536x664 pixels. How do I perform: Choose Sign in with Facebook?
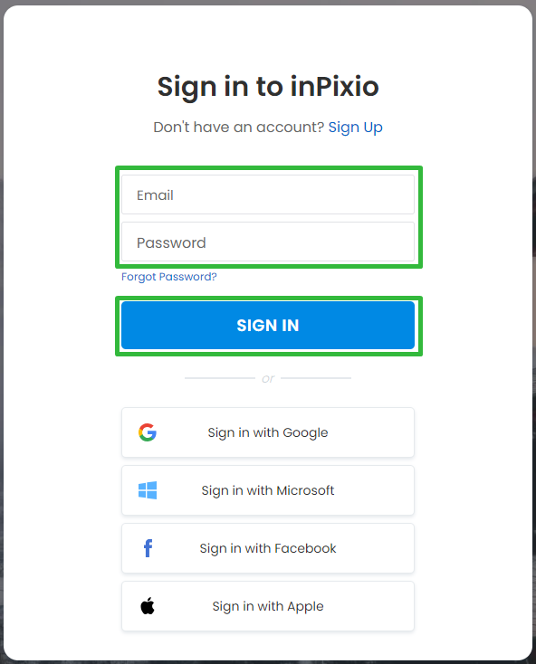pos(268,548)
